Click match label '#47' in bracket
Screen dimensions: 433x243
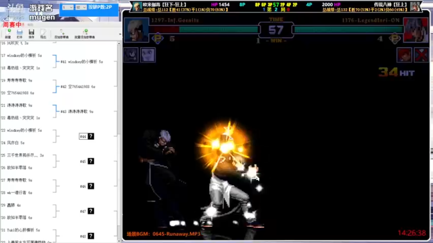click(x=83, y=211)
